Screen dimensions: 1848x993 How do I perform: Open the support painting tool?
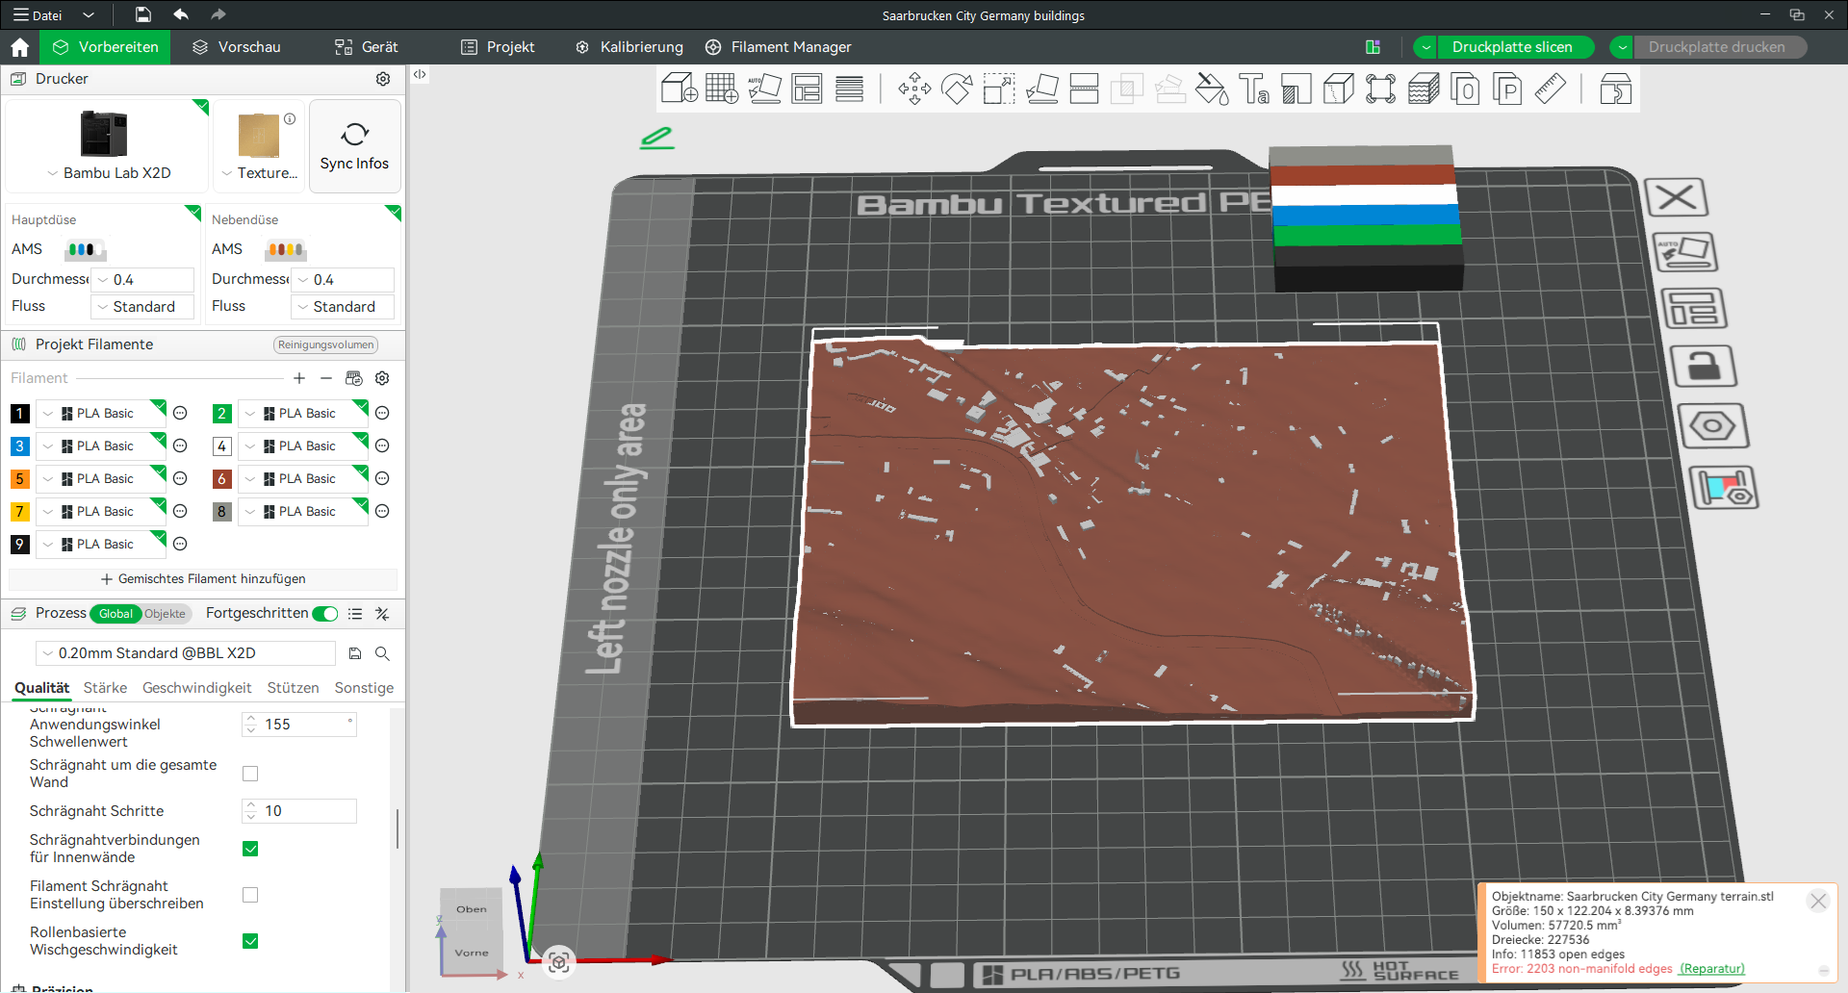(1296, 89)
